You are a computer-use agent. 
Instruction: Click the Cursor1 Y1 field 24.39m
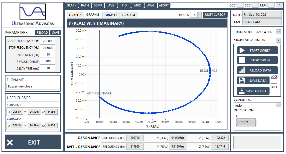[x=34, y=112]
